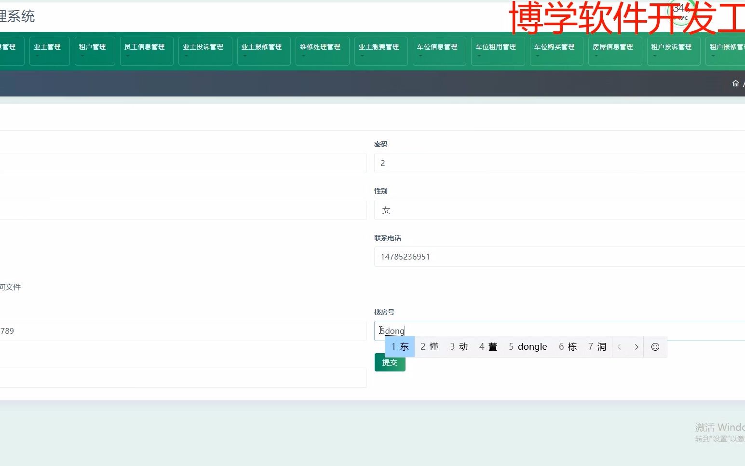This screenshot has width=745, height=466.
Task: Expand the arrow under 业主管理
Action: 37,56
